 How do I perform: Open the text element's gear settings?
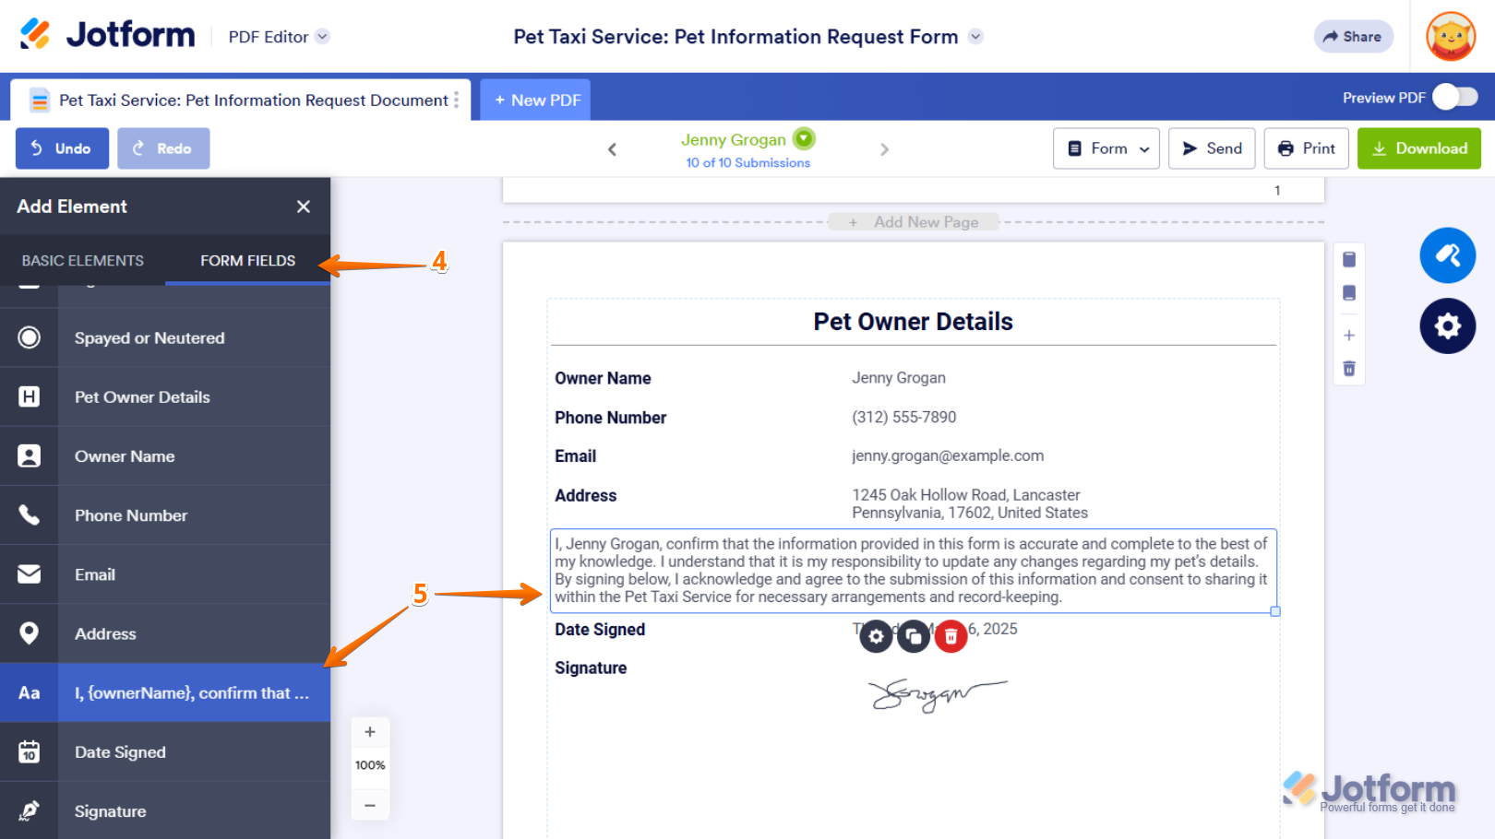click(x=876, y=636)
